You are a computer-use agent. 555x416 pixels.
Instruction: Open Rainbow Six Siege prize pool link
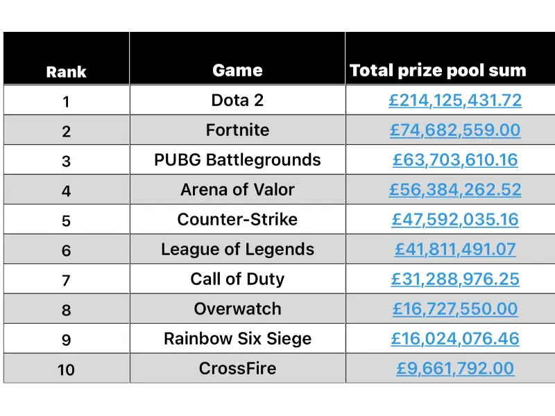coord(455,339)
